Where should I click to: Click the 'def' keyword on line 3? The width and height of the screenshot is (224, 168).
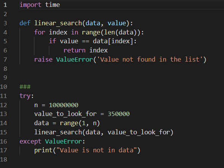click(25, 23)
